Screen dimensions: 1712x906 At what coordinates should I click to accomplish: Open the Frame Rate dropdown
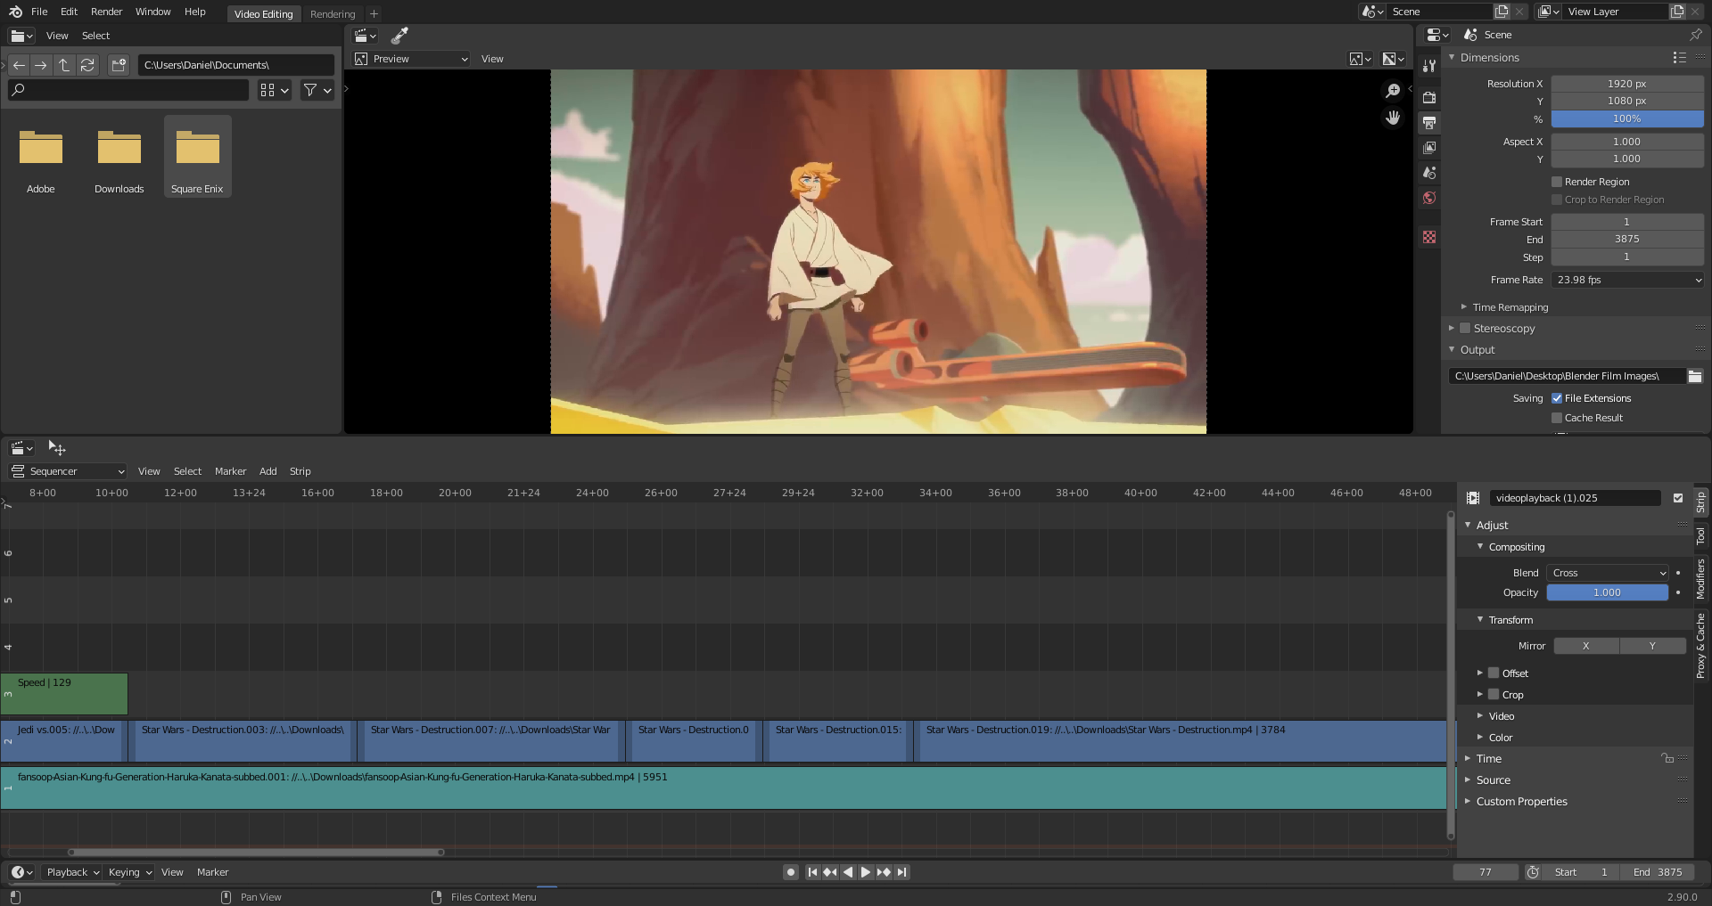coord(1627,280)
